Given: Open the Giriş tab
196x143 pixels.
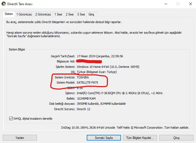Looking at the screenshot, I should pos(91,14).
